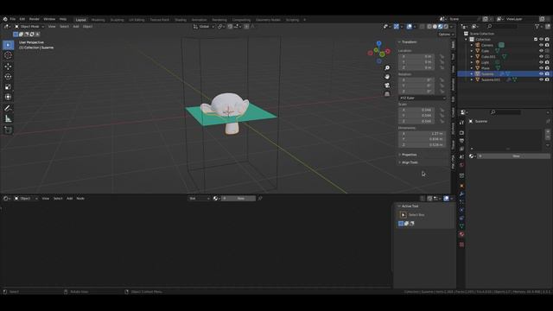Select Rendered viewport shading mode button
The image size is (553, 311).
[446, 27]
